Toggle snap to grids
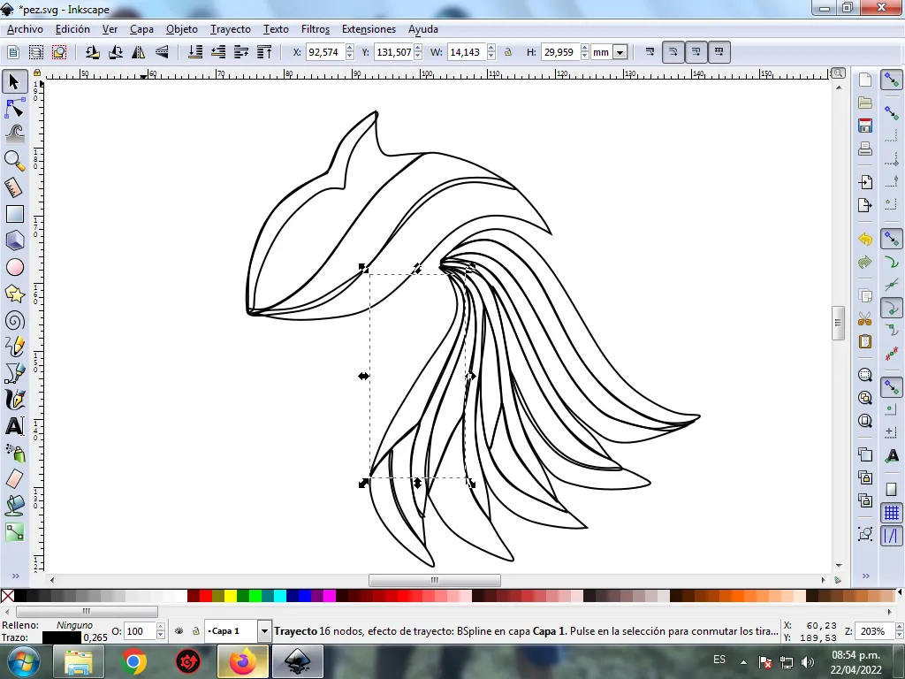This screenshot has height=679, width=905. [892, 513]
